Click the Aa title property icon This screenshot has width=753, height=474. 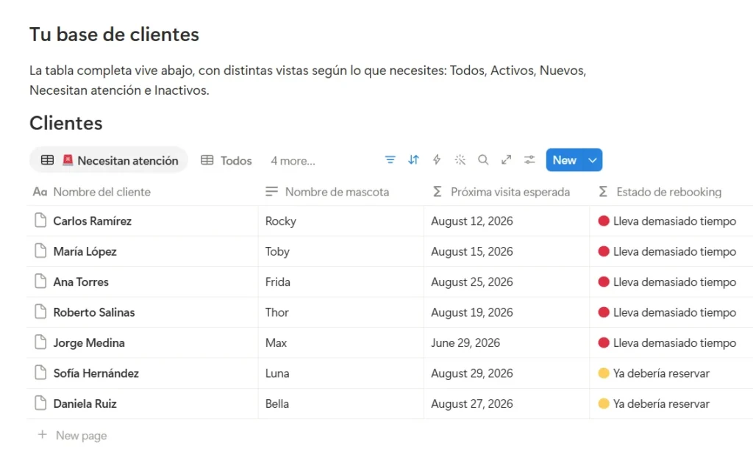click(x=40, y=192)
